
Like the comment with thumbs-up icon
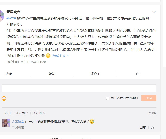click(x=152, y=128)
